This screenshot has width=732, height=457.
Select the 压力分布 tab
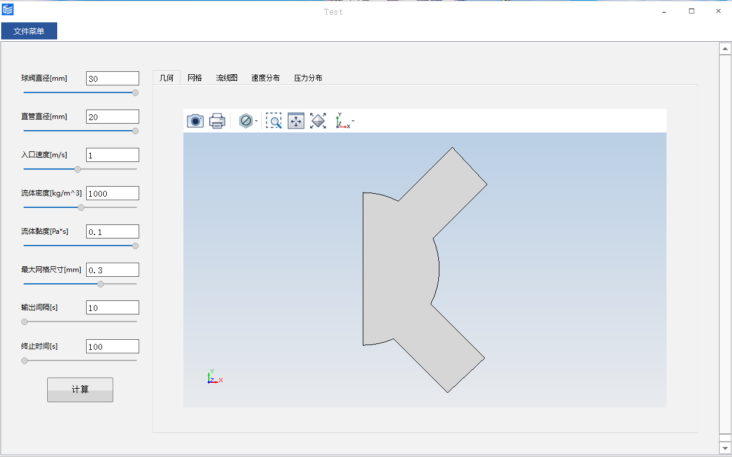308,78
